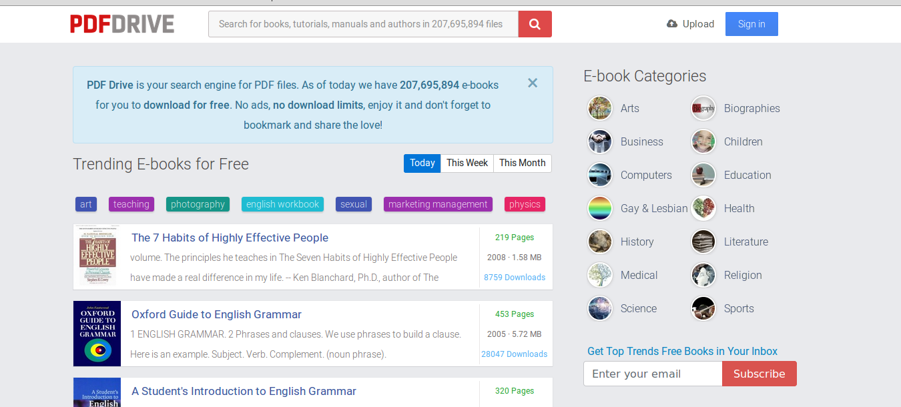Viewport: 901px width, 407px height.
Task: Dismiss the PDF Drive info banner
Action: [533, 83]
